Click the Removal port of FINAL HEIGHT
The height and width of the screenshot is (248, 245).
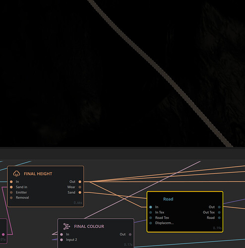11,198
